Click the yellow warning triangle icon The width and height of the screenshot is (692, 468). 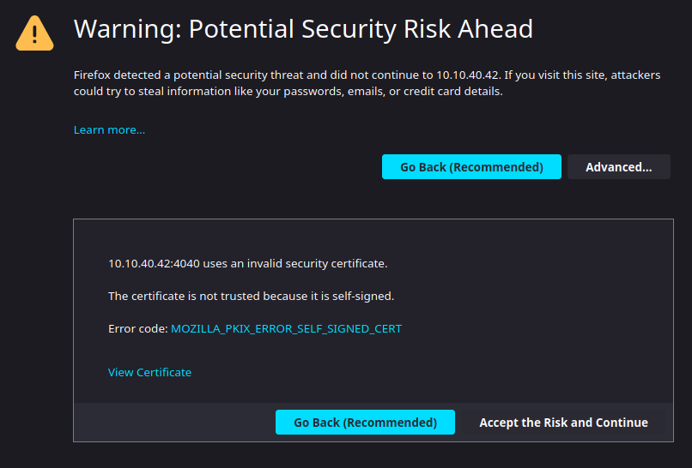[35, 32]
